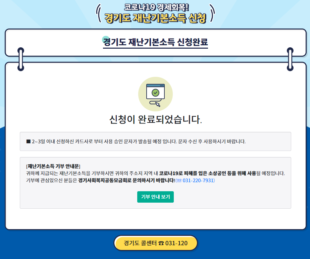Click the 신청이 완료되었습니다 message
Viewport: 310px width, 259px height.
coord(156,119)
